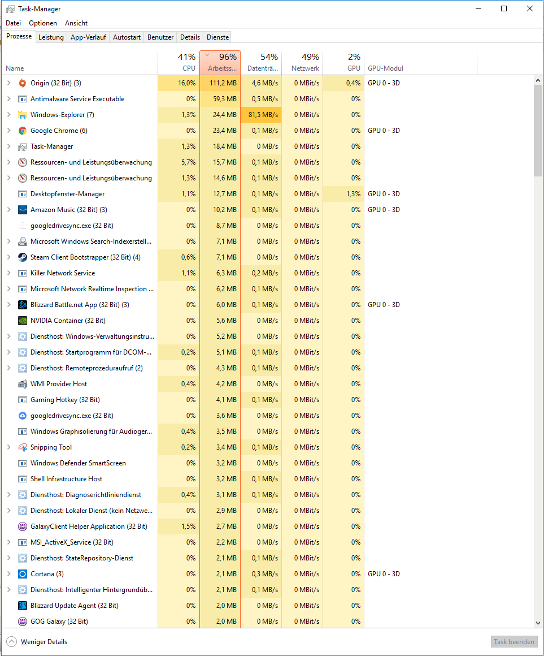Open the Datei menu
This screenshot has height=656, width=544.
point(14,23)
